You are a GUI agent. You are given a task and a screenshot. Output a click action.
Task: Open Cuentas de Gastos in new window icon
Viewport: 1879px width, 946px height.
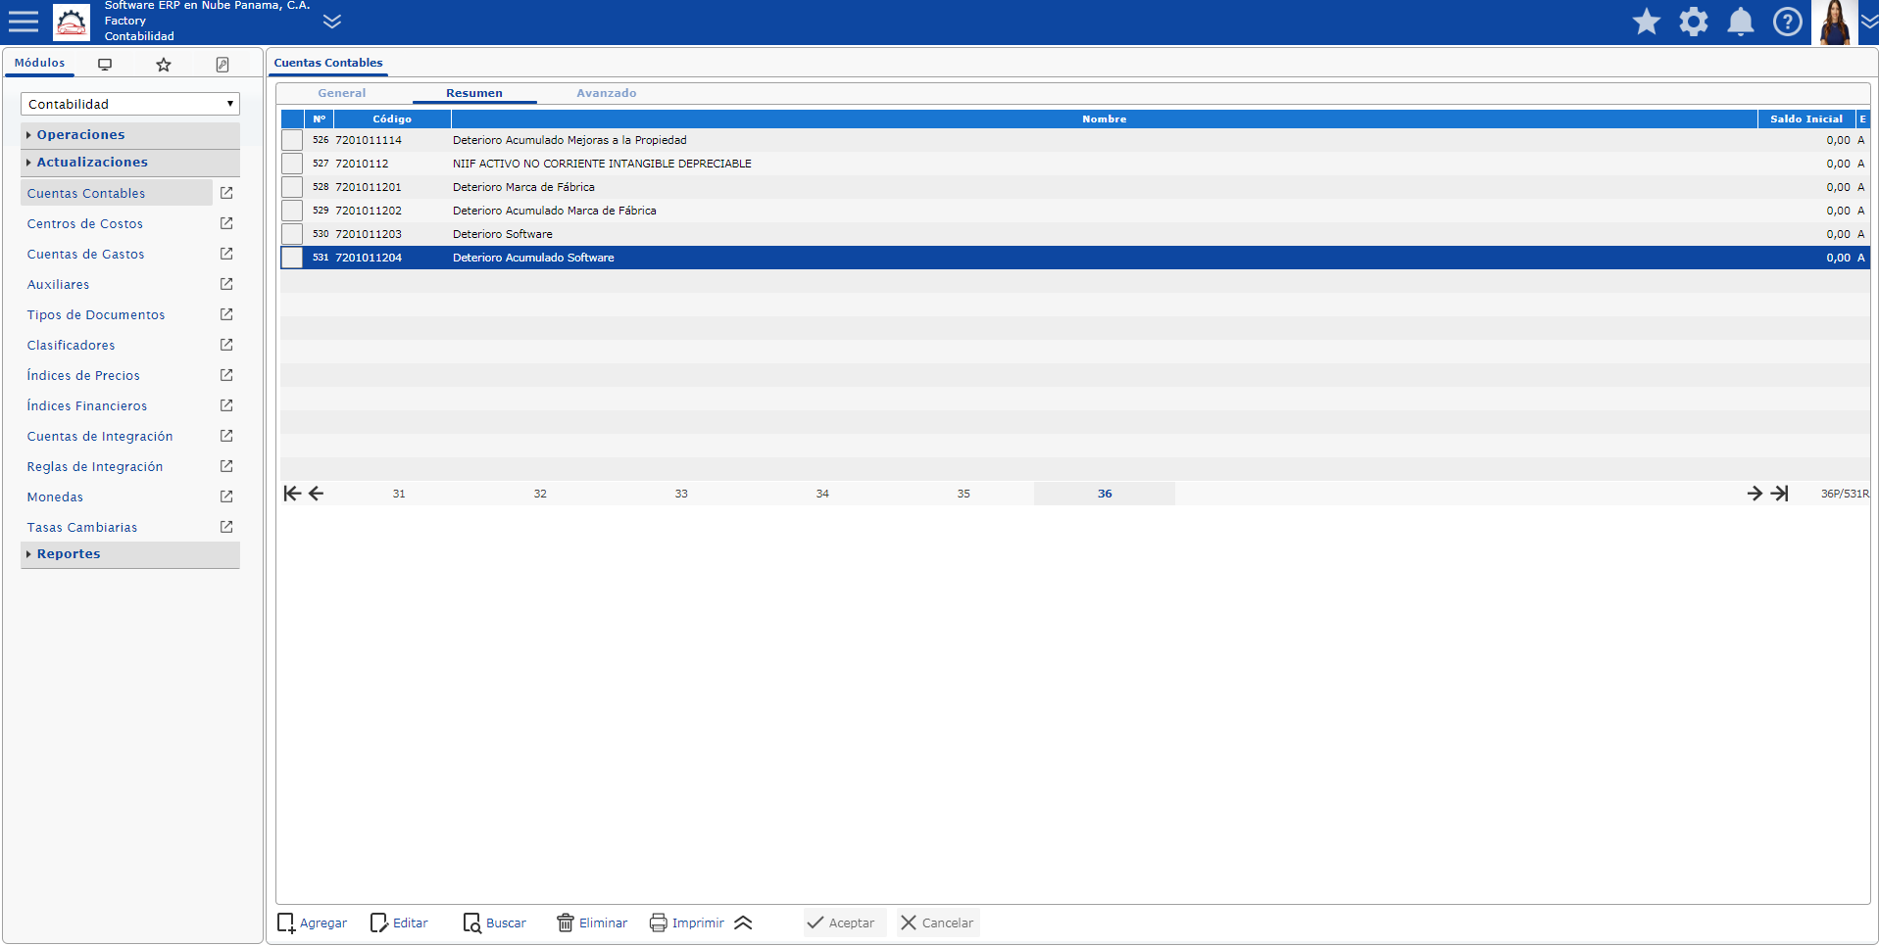click(x=226, y=254)
